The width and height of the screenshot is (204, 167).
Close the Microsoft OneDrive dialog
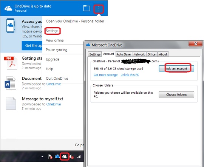195,43
